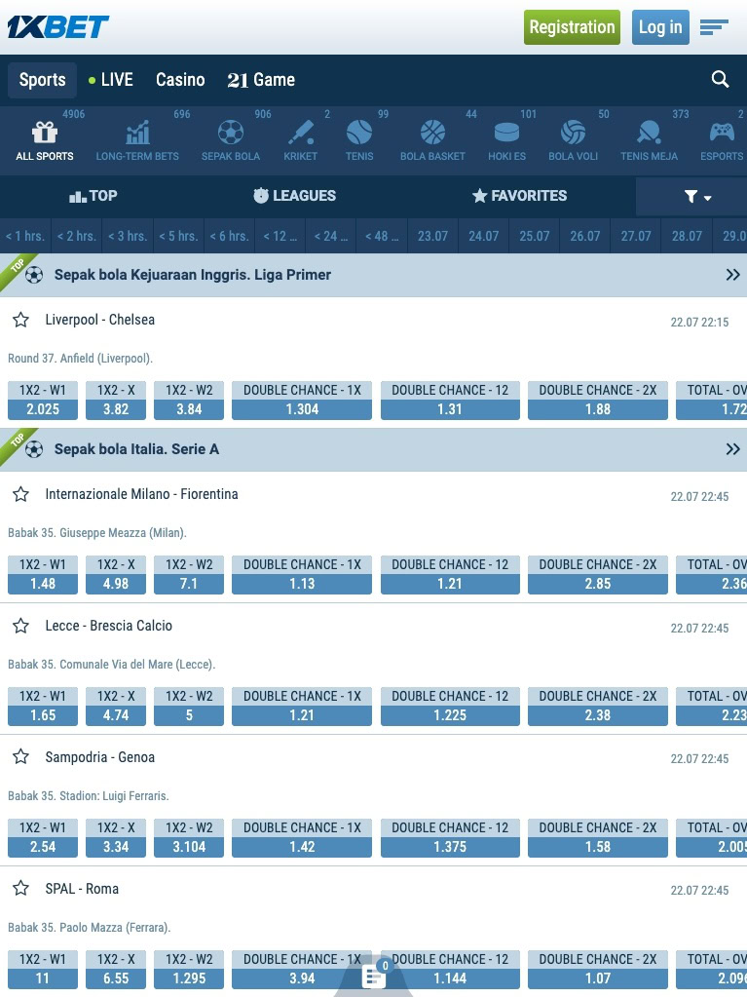Filter matches by date 26.07

tap(585, 236)
